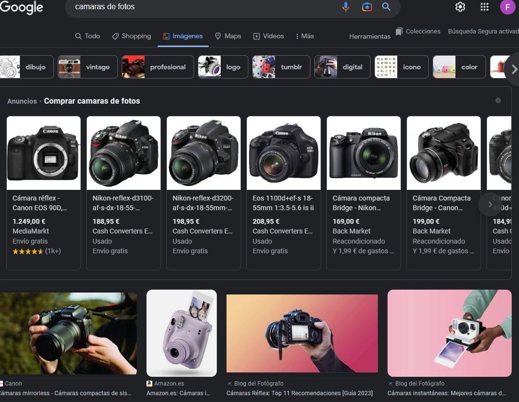Show more shopping ads with carousel arrow
The width and height of the screenshot is (519, 402).
pyautogui.click(x=490, y=204)
